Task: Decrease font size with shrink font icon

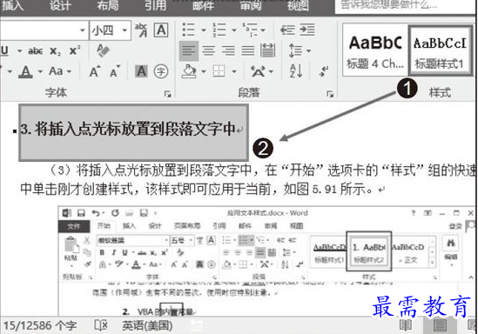Action: (115, 71)
